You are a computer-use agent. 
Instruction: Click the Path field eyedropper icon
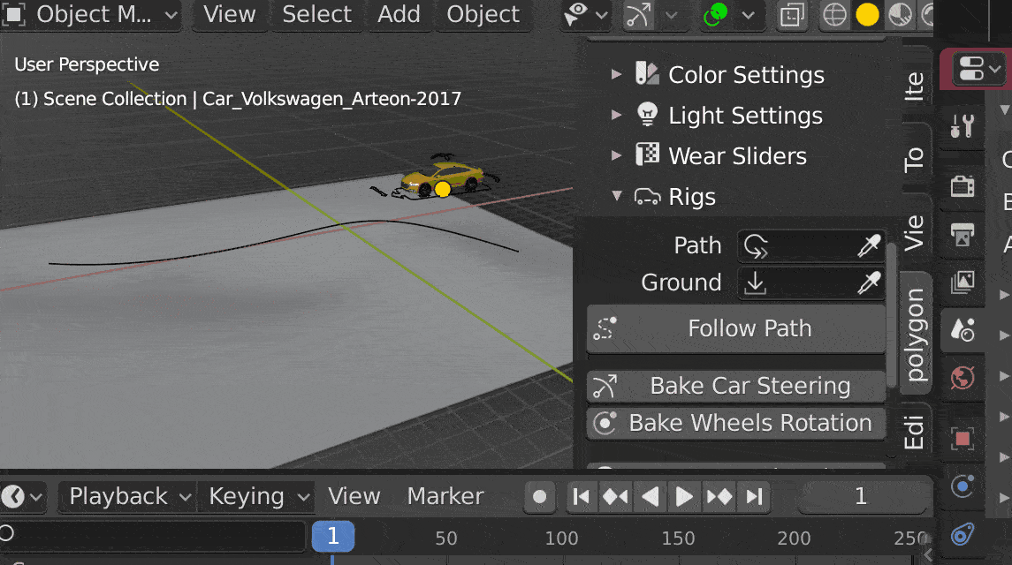pyautogui.click(x=869, y=246)
